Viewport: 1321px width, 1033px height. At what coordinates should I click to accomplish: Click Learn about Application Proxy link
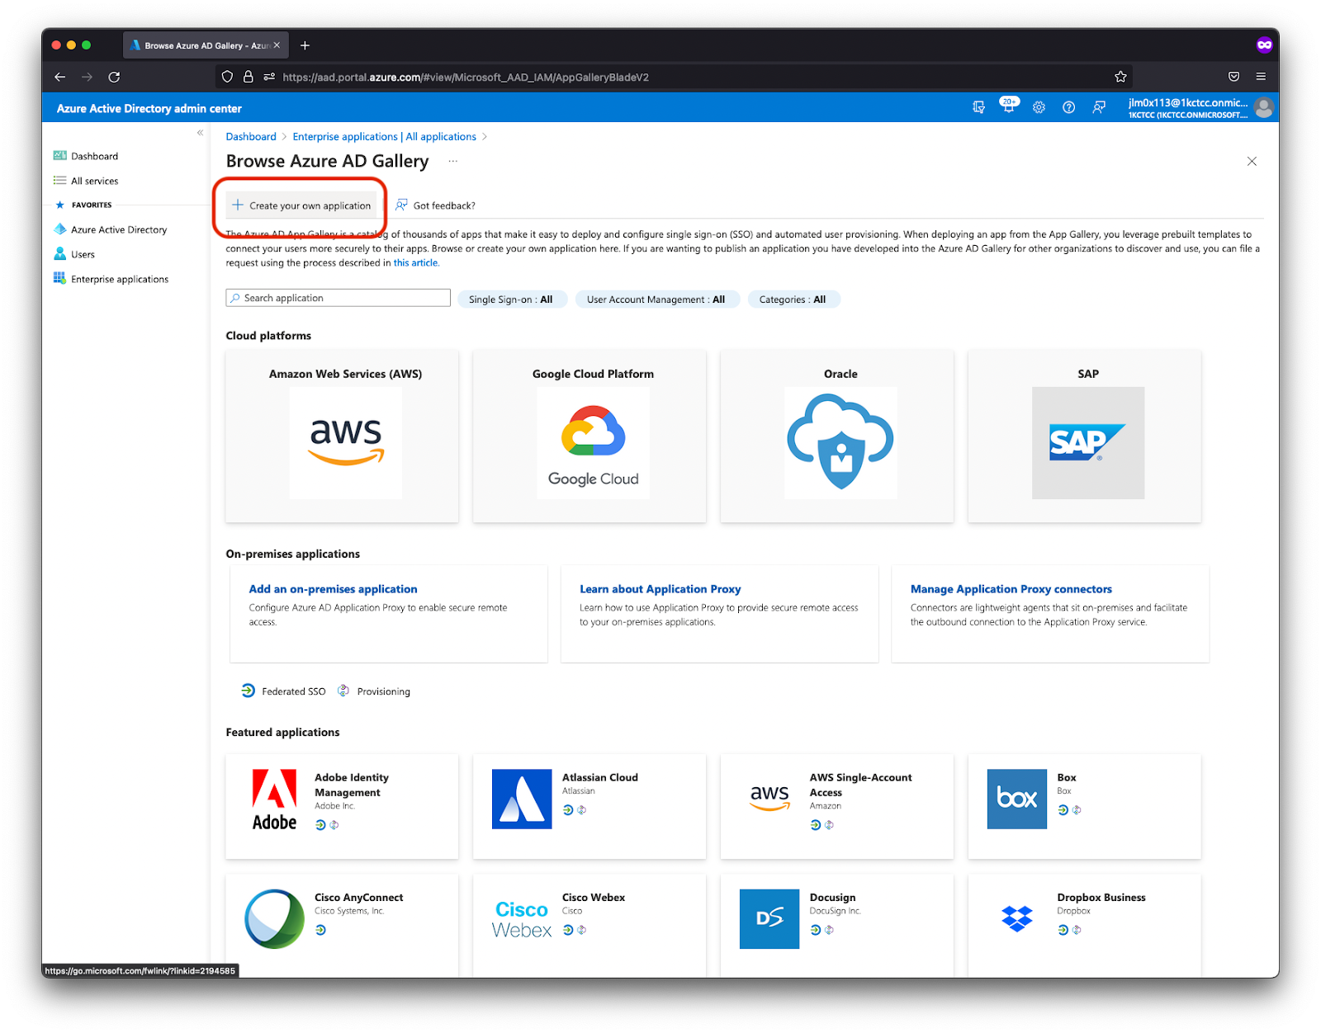(x=660, y=589)
